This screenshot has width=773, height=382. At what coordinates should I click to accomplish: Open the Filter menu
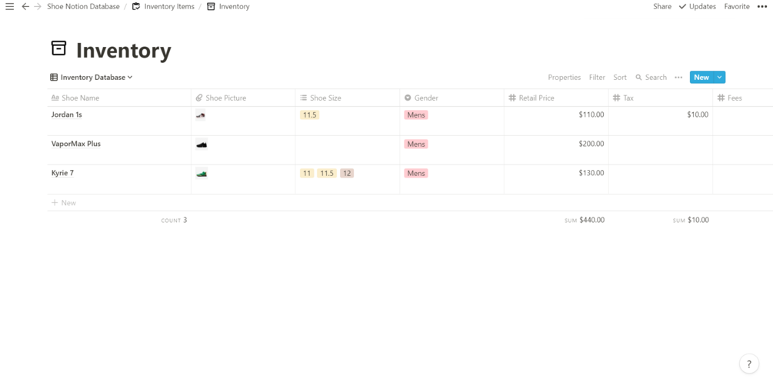[597, 78]
